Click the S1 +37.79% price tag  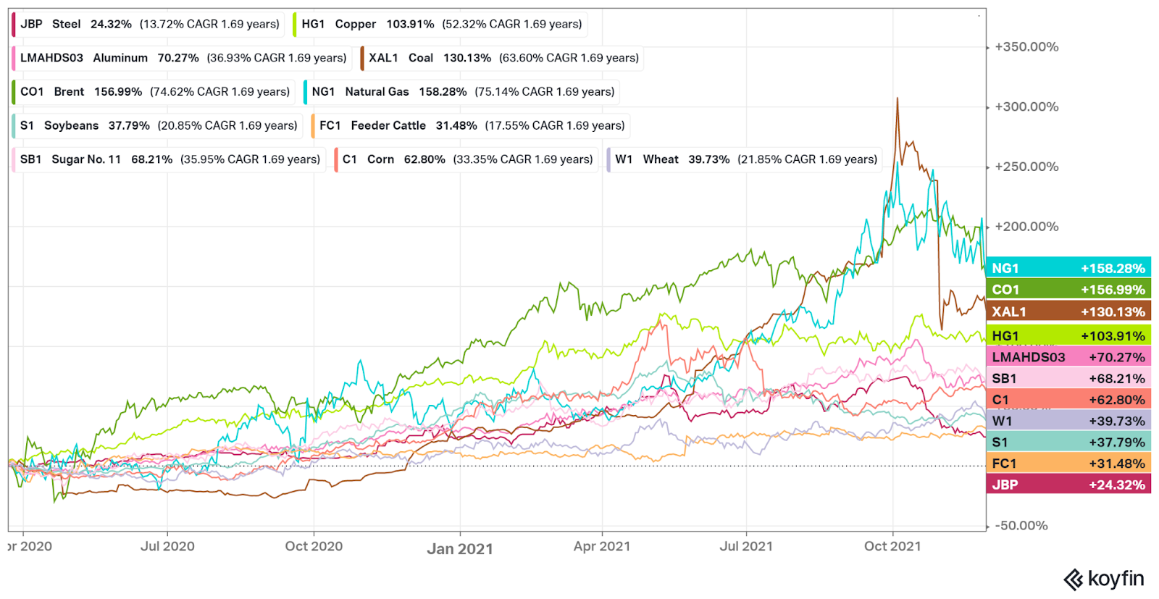pos(1068,442)
